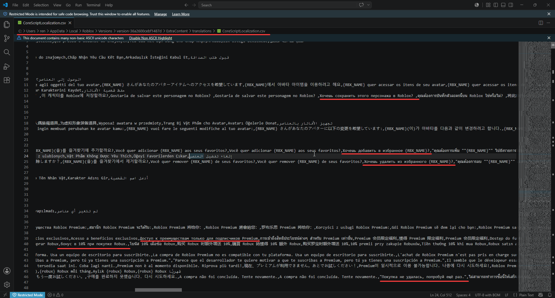Select Versions in the breadcrumb path
The width and height of the screenshot is (555, 298).
(x=105, y=31)
